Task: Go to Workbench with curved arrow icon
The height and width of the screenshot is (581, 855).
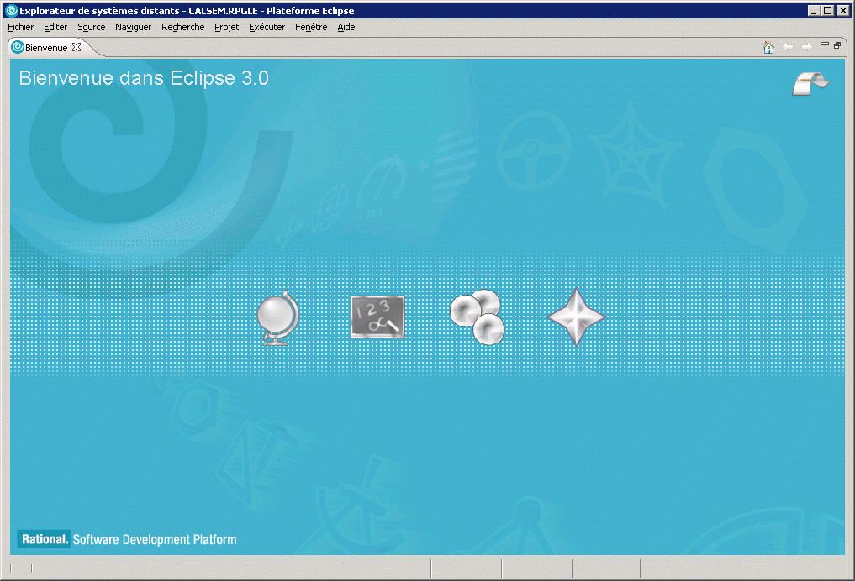Action: point(810,83)
